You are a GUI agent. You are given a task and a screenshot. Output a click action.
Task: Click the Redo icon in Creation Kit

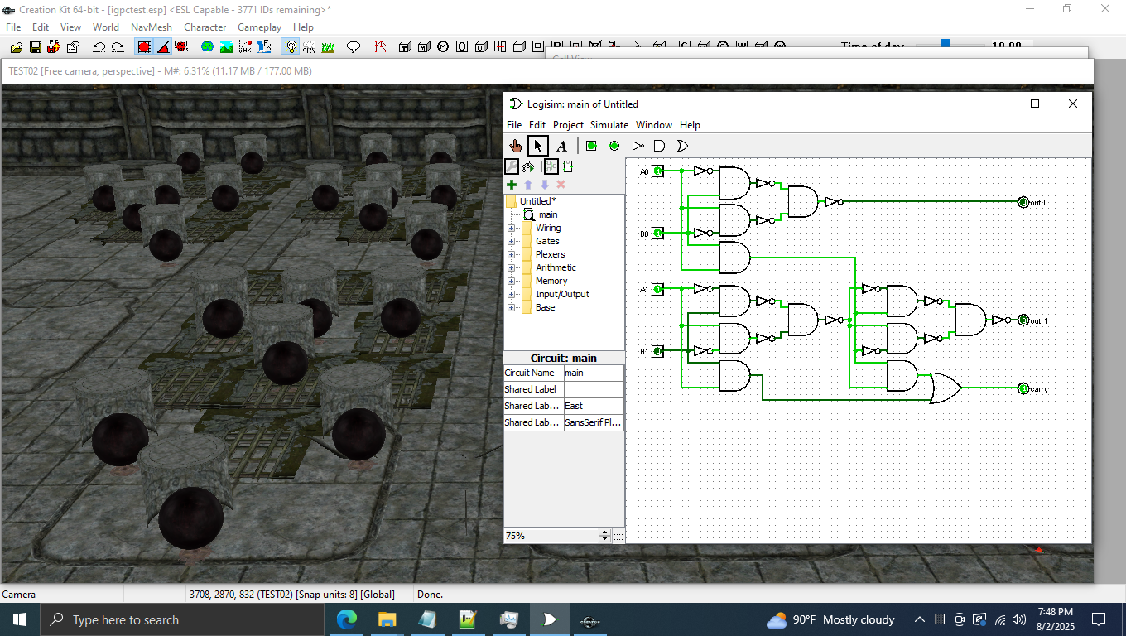click(x=118, y=47)
